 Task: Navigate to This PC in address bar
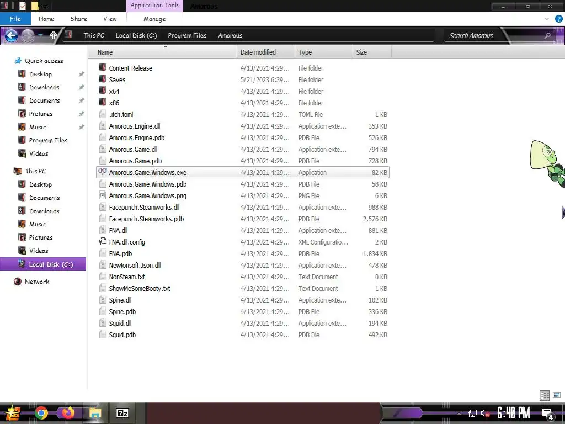(94, 35)
